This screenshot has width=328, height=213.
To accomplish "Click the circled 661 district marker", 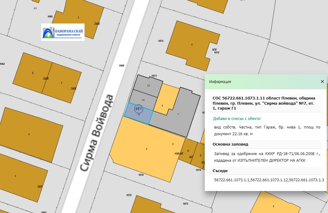I will (x=139, y=109).
